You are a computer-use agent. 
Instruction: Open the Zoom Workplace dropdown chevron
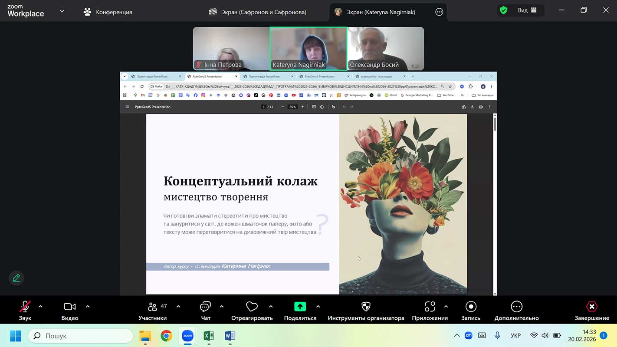62,11
